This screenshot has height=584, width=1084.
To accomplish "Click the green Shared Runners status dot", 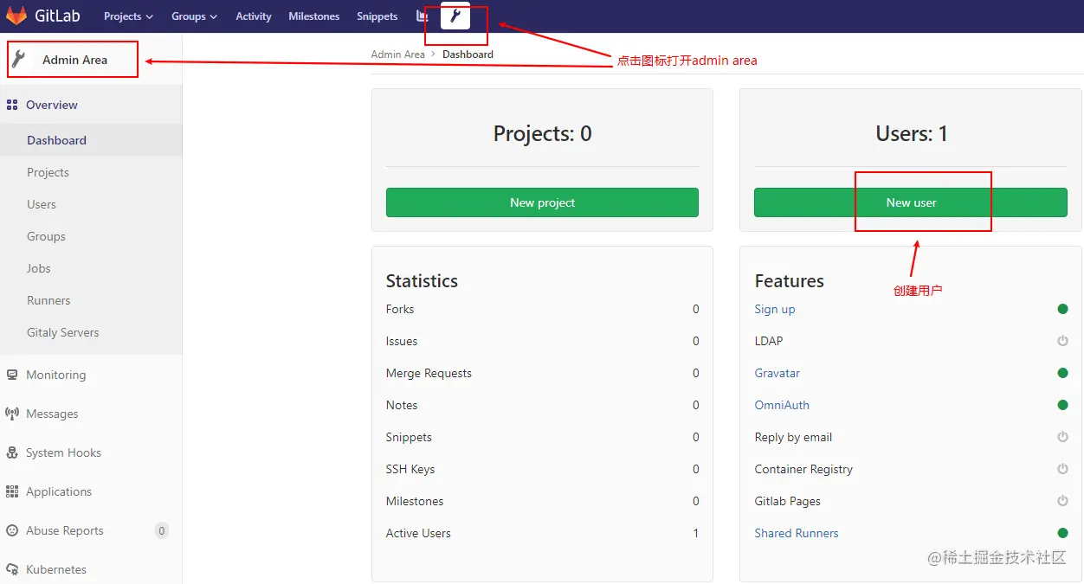I will pos(1062,533).
